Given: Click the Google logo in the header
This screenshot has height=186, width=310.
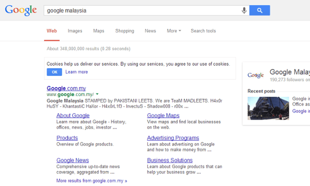Looking at the screenshot, I should [21, 10].
